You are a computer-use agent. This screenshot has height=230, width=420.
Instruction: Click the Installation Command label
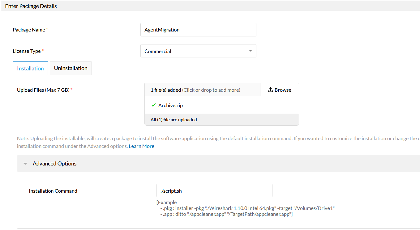tap(53, 191)
